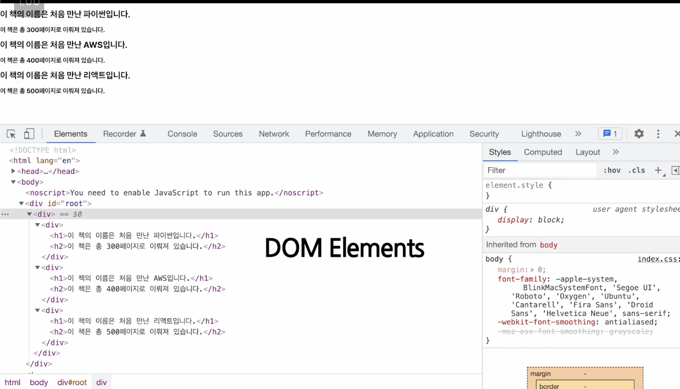
Task: Click the highlighted div breadcrumb
Action: 101,382
